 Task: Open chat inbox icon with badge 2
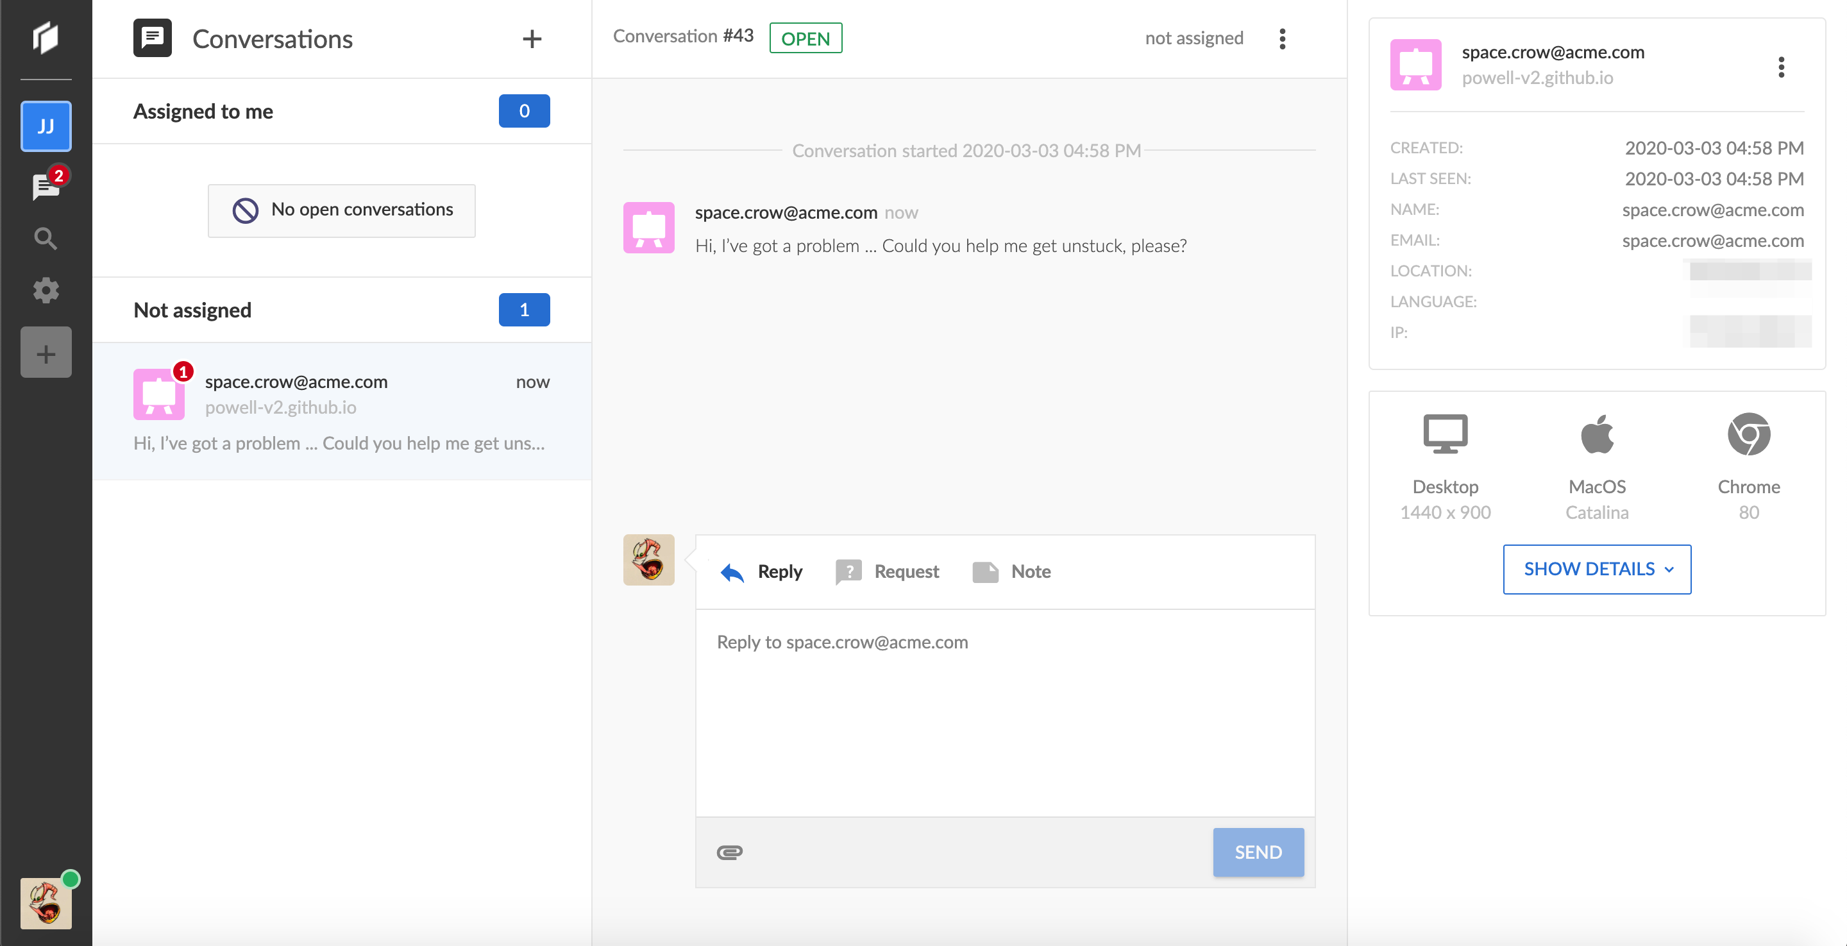[x=46, y=187]
